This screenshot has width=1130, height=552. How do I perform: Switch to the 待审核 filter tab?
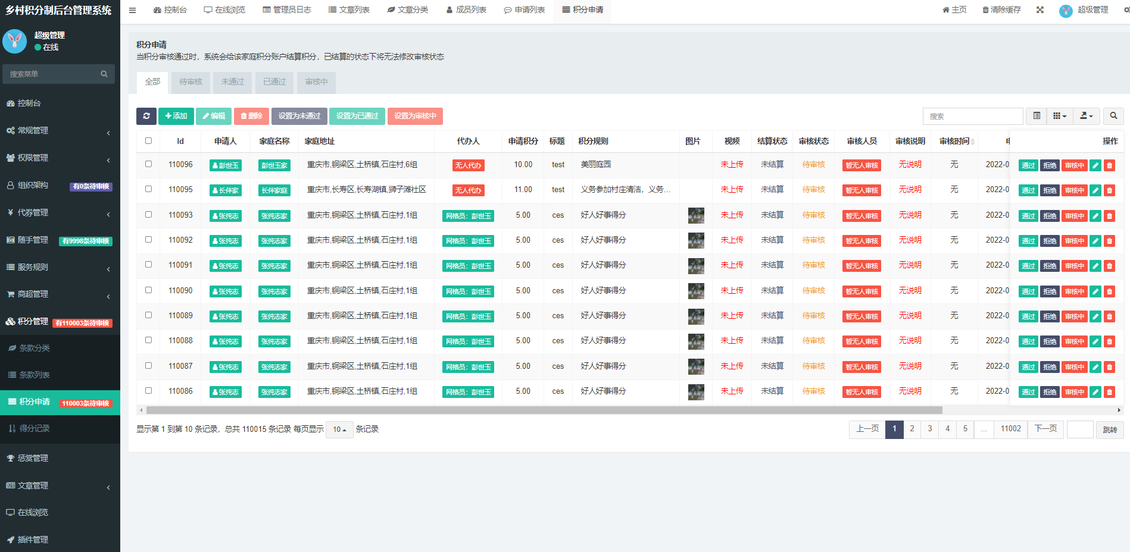(x=191, y=82)
